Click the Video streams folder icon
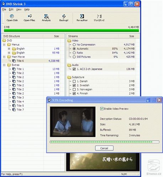The width and height of the screenshot is (163, 177). coord(69,41)
